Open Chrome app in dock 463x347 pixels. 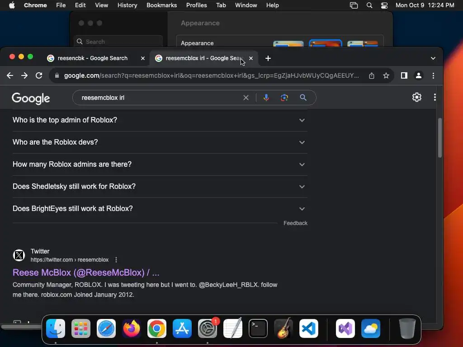tap(157, 328)
